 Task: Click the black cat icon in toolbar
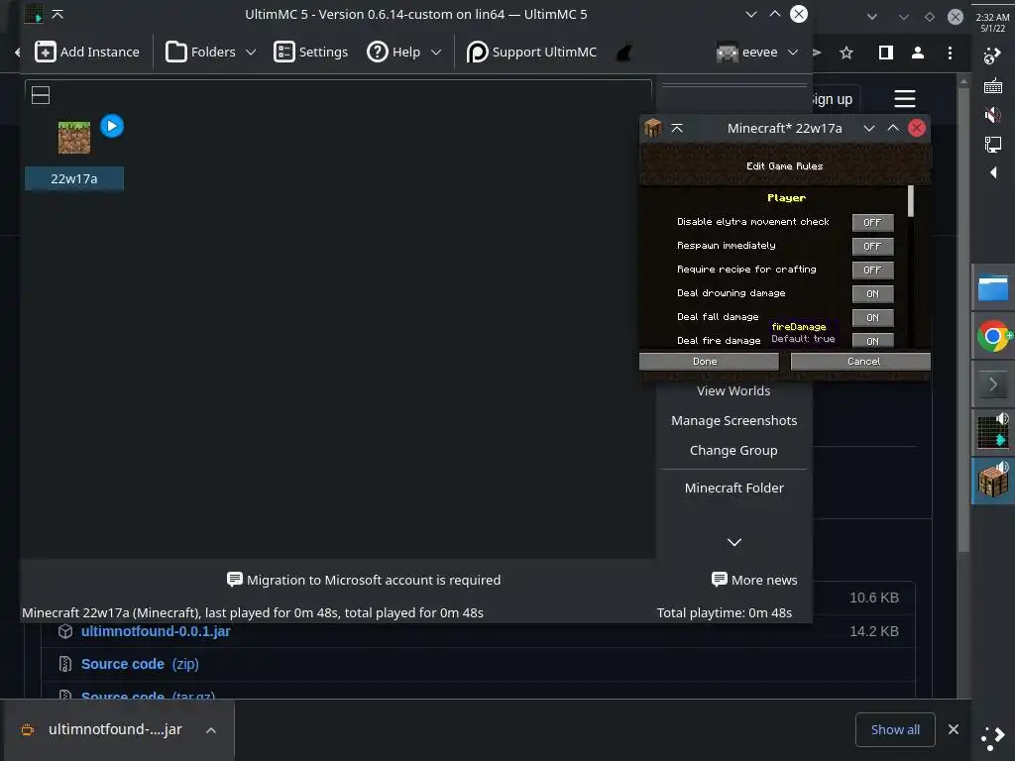tap(623, 52)
